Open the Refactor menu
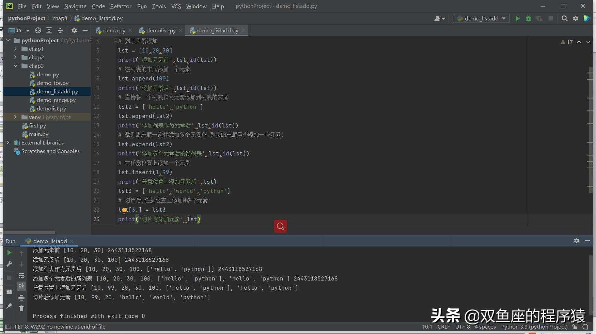This screenshot has height=334, width=596. [121, 6]
